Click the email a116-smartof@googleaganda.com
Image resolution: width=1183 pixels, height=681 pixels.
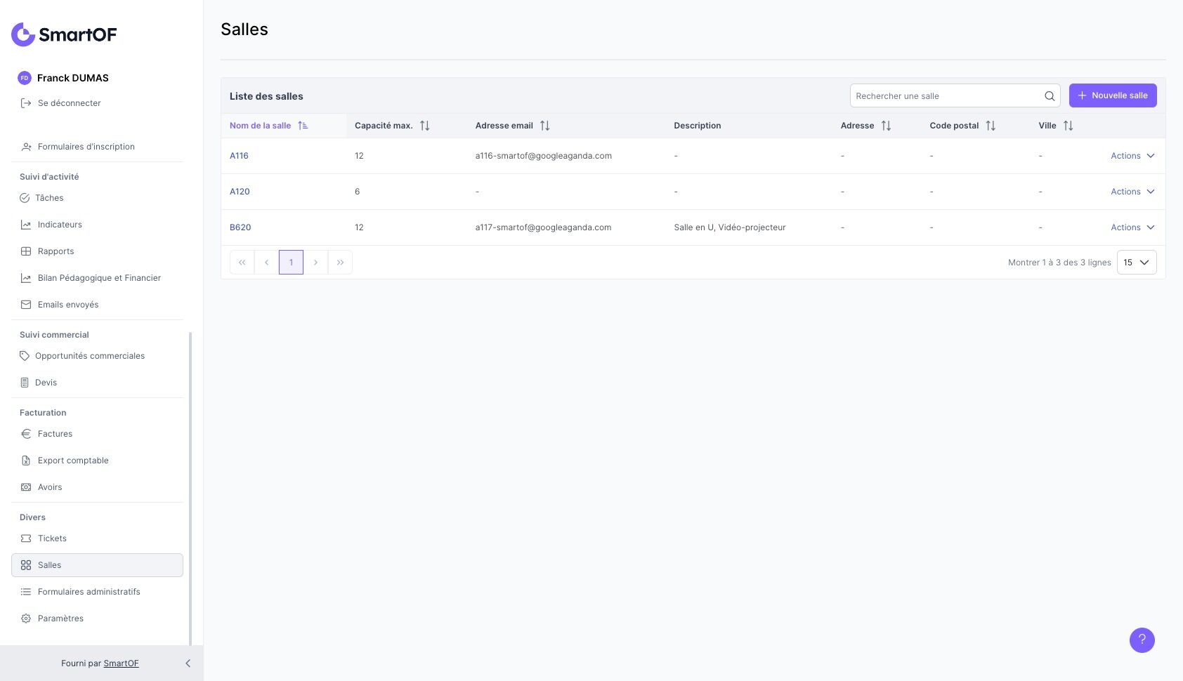pos(543,156)
